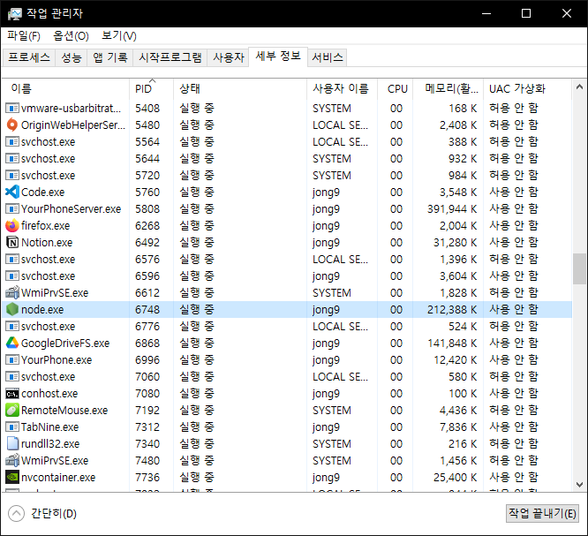This screenshot has height=536, width=588.
Task: Click the nvcontainer.exe NVIDIA icon
Action: (12, 477)
